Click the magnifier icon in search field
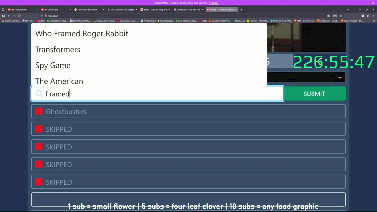 point(39,94)
